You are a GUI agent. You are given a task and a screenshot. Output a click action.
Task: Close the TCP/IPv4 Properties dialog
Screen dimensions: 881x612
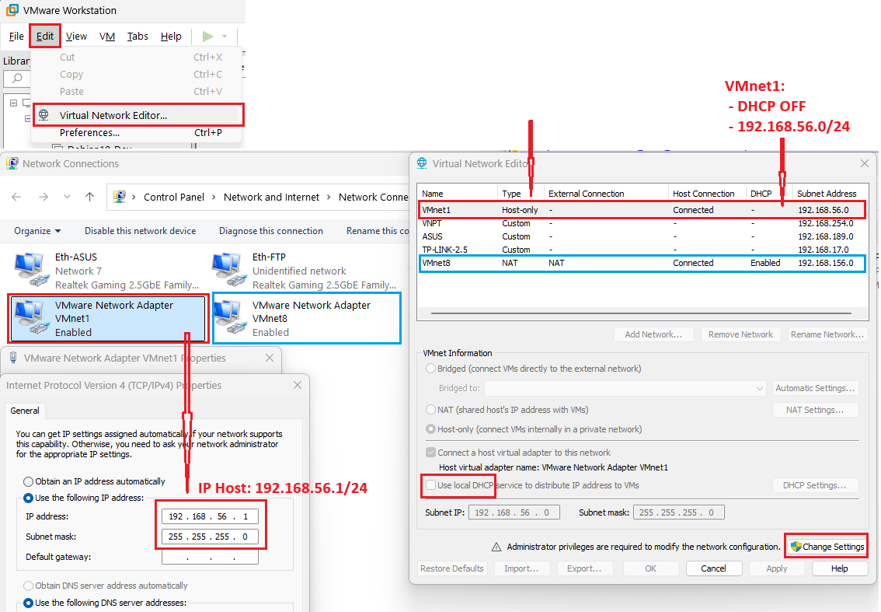pos(298,385)
